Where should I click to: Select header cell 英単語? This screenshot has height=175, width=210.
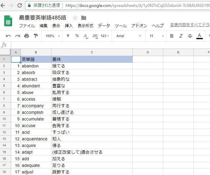(x=36, y=59)
